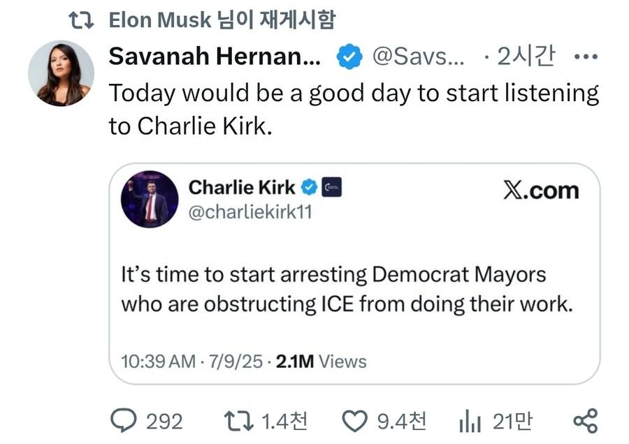Open the @charliekirk11 handle link

(x=250, y=213)
